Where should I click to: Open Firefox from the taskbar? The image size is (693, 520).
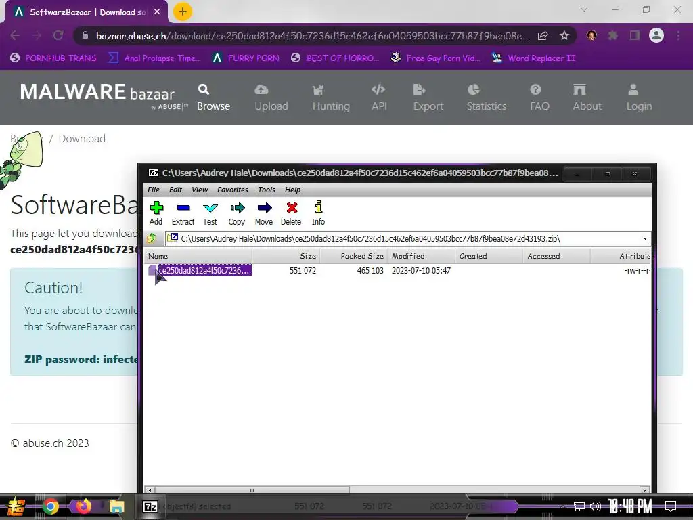[83, 506]
